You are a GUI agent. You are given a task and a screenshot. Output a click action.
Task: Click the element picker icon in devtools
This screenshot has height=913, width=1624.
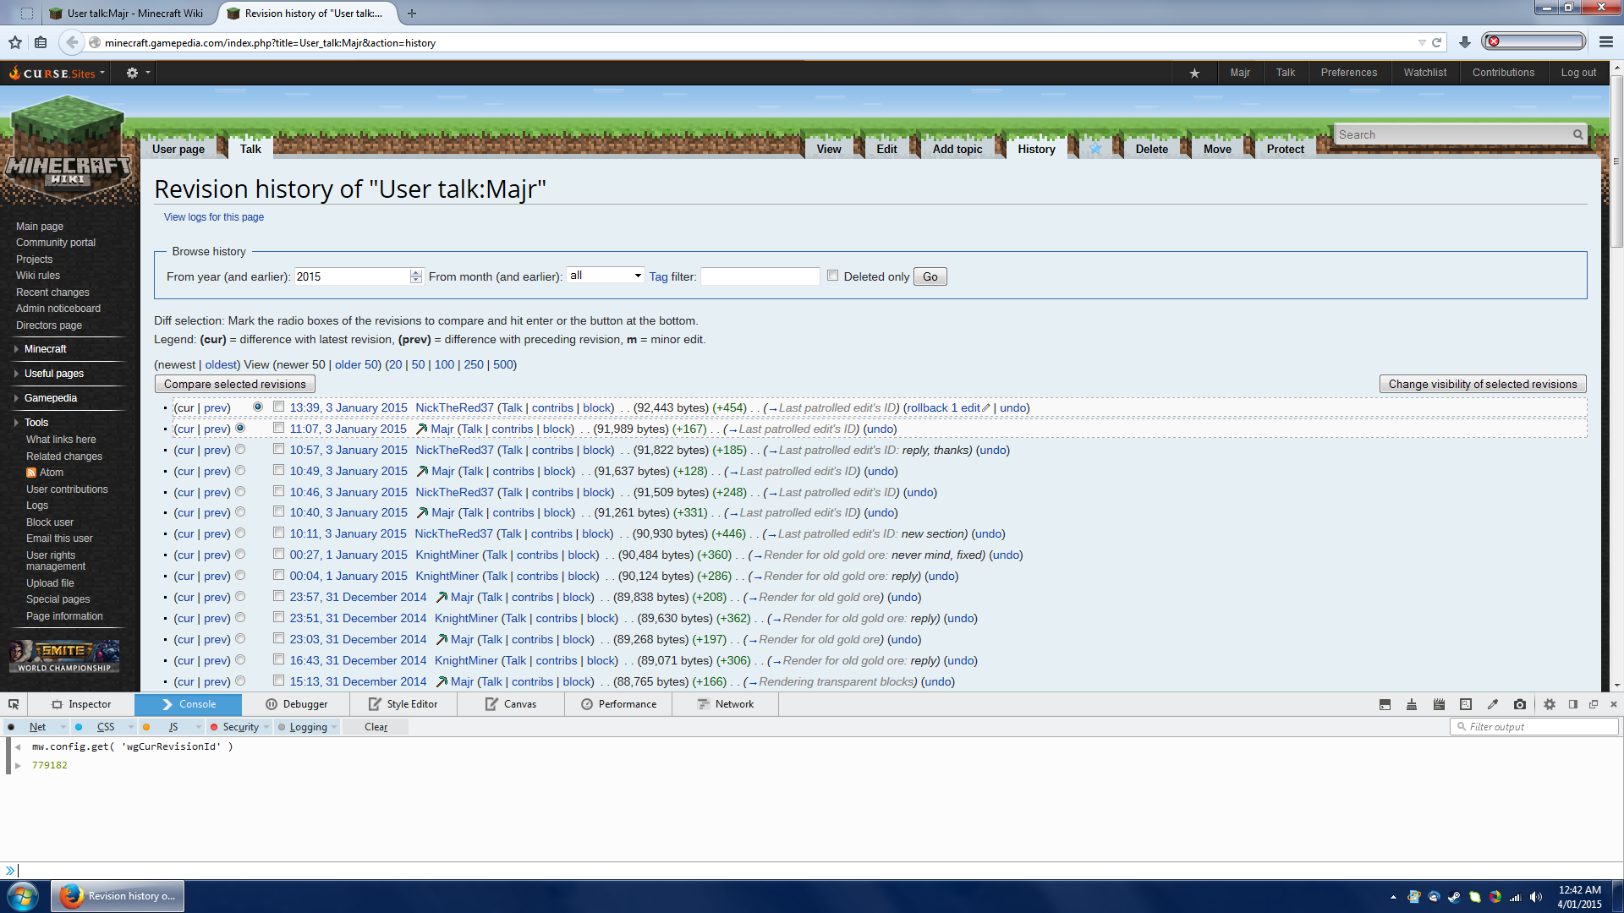[14, 704]
